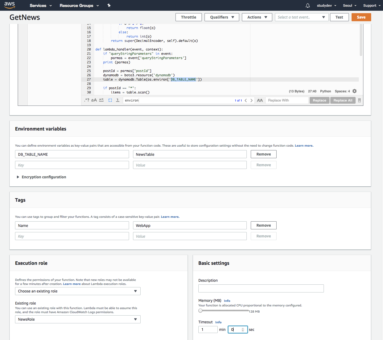The image size is (383, 340).
Task: Click line 27 in the code gutter
Action: pos(89,79)
